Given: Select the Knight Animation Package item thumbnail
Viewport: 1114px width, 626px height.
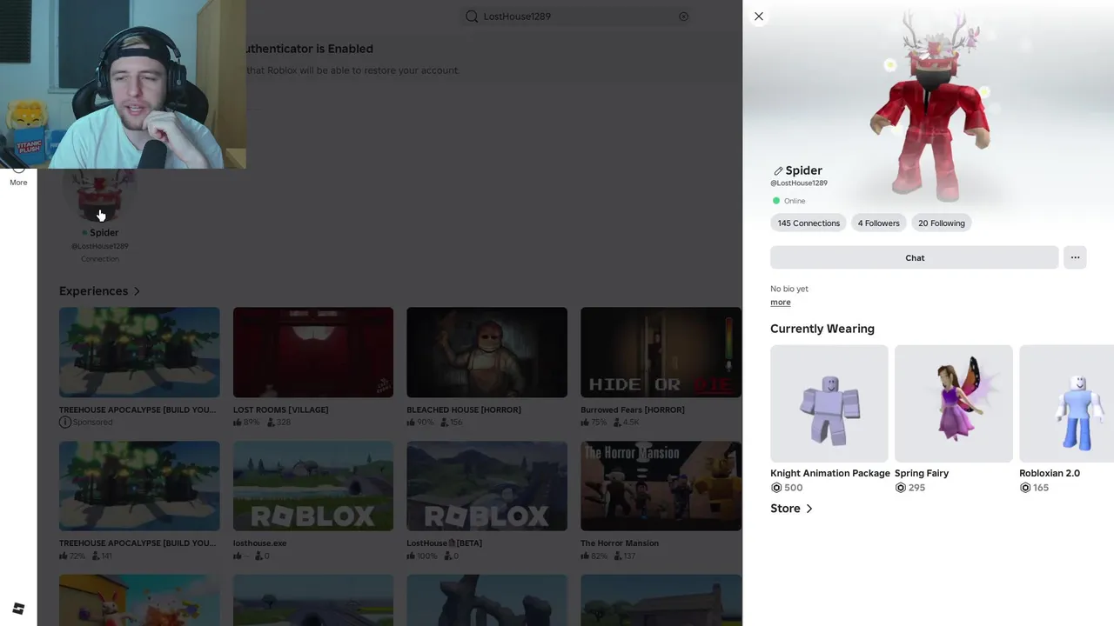Looking at the screenshot, I should pos(829,403).
